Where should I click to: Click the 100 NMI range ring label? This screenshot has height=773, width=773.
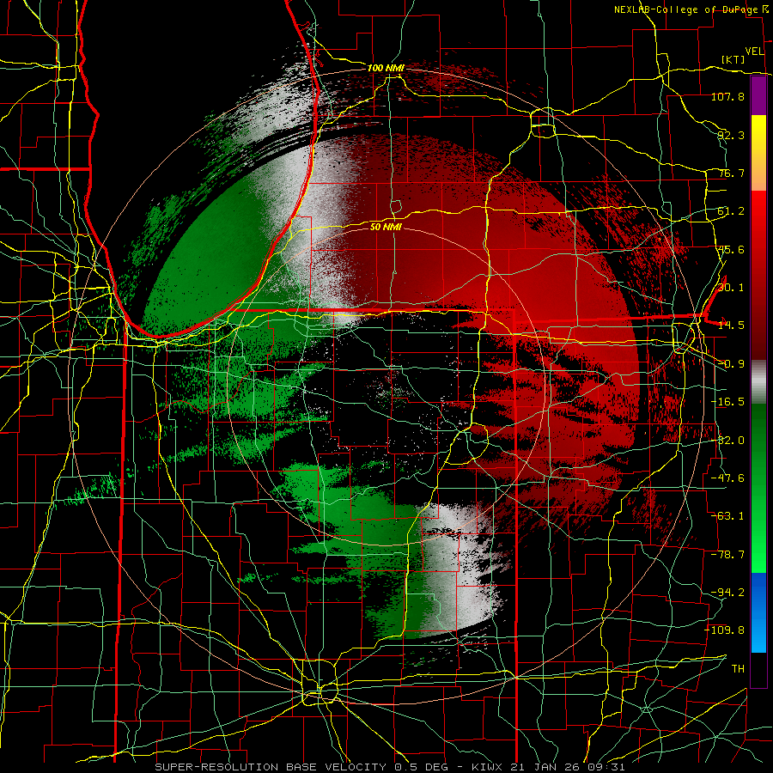click(386, 68)
